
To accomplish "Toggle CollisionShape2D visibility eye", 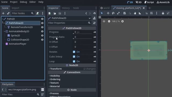I will pyautogui.click(x=42, y=40).
